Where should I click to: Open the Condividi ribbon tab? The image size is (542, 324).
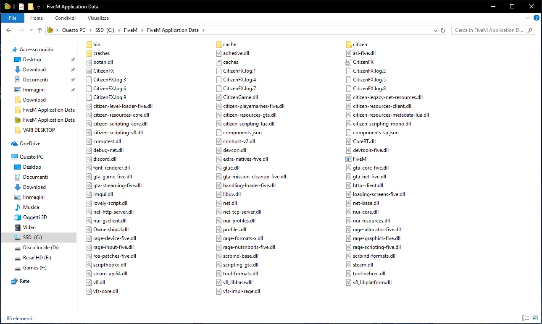[65, 18]
